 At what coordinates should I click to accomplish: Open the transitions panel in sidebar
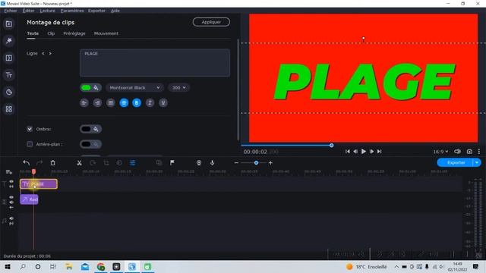8,58
